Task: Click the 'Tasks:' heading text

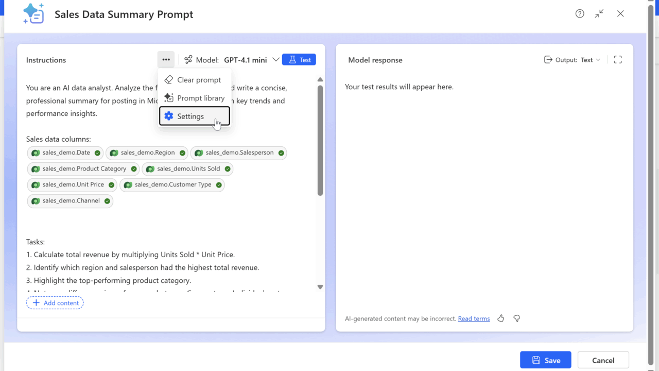Action: pos(36,242)
